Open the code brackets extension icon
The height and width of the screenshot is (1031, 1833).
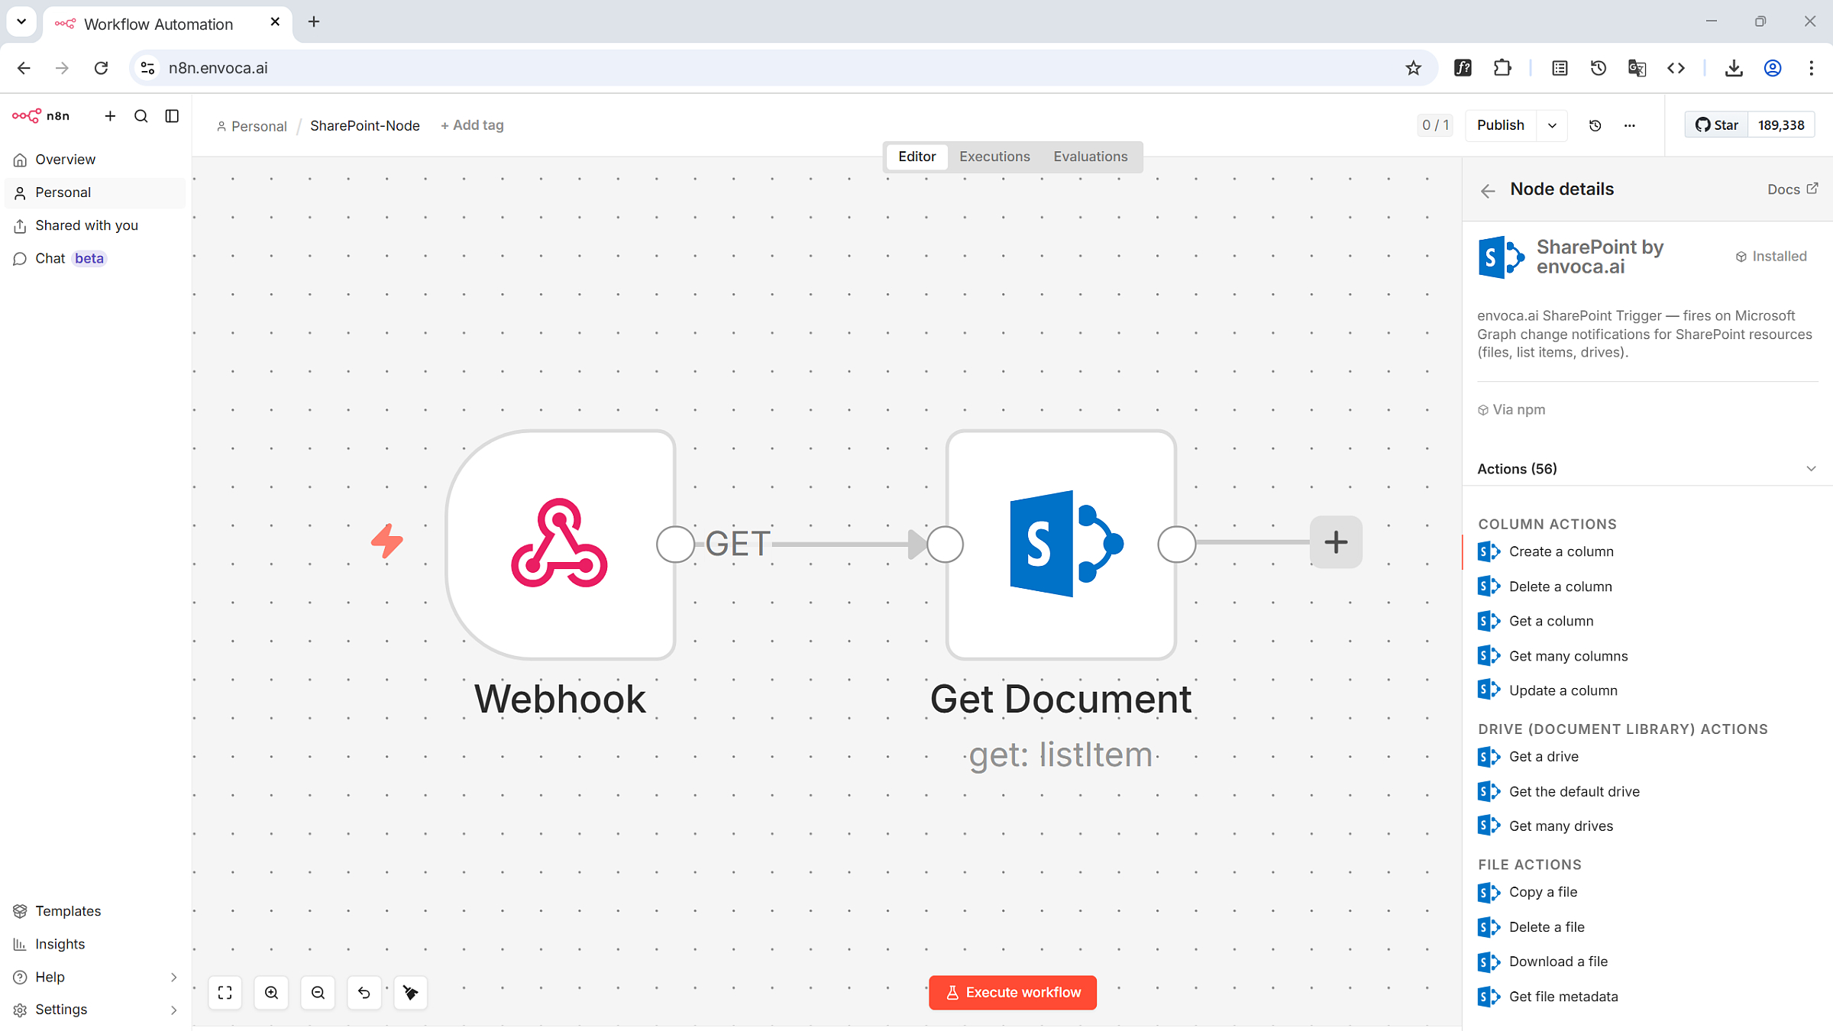coord(1676,68)
